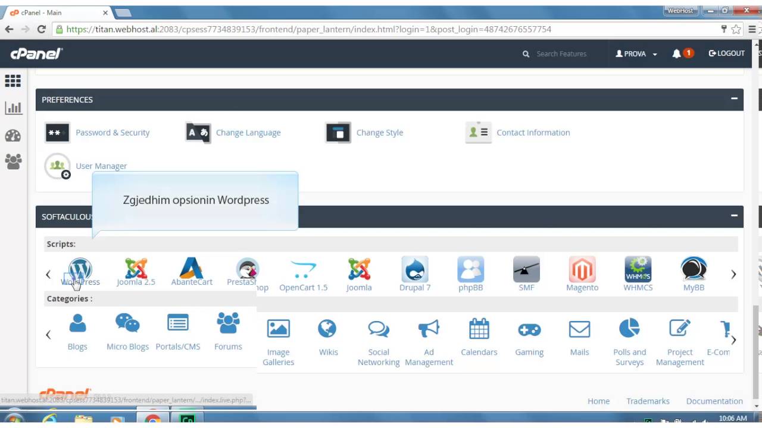Open the WordPress script installer icon
Image resolution: width=762 pixels, height=428 pixels.
tap(80, 269)
